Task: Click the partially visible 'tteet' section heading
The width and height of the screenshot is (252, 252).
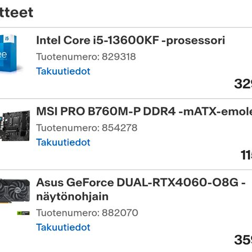Action: [x=16, y=13]
